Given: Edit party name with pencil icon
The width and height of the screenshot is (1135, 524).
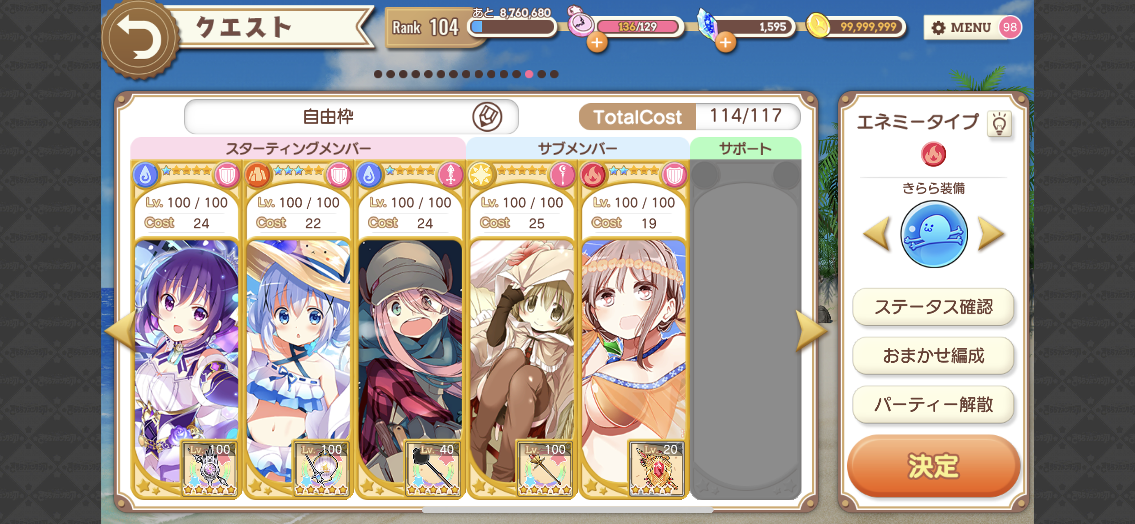Looking at the screenshot, I should (x=487, y=117).
